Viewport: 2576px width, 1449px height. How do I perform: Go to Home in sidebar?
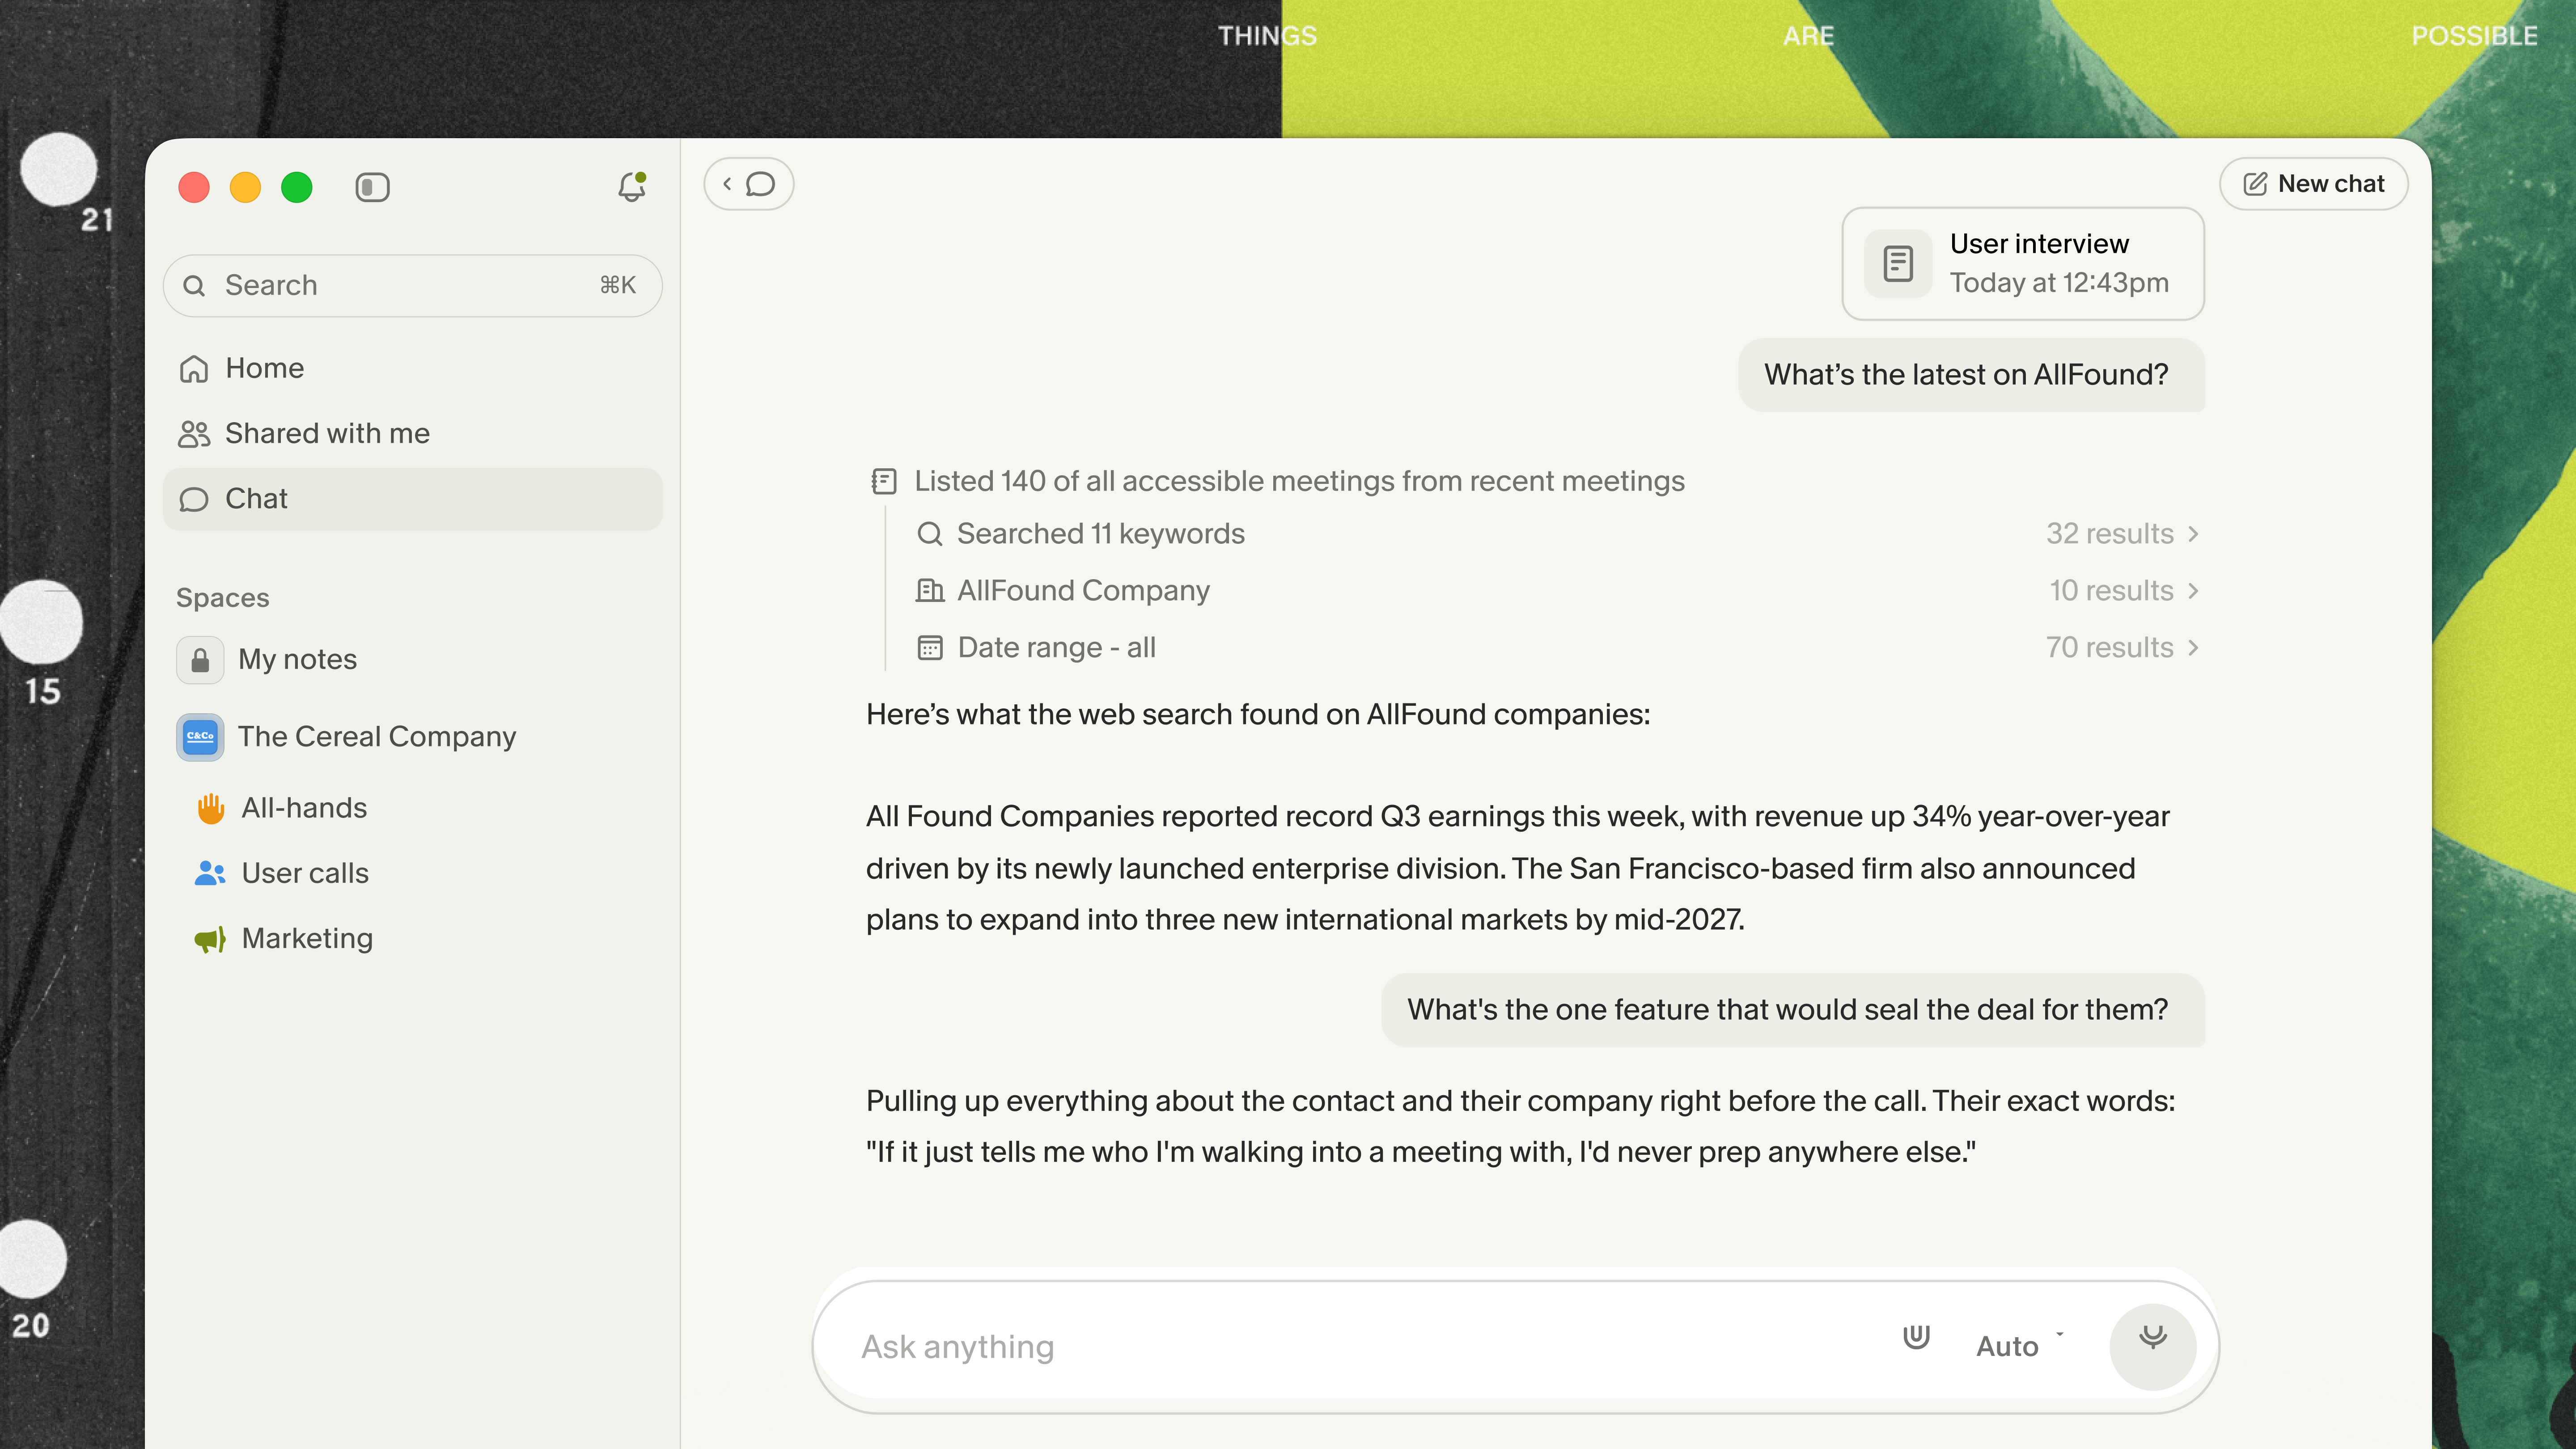click(264, 368)
